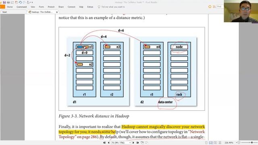The height and width of the screenshot is (145, 258).
Task: Click the yellow heart favorites icon
Action: click(x=210, y=7)
